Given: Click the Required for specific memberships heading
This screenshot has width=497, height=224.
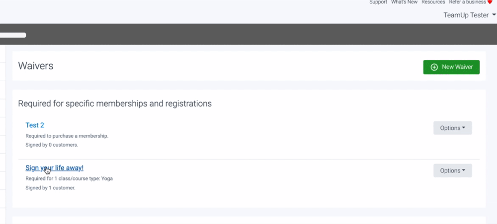Looking at the screenshot, I should coord(115,104).
